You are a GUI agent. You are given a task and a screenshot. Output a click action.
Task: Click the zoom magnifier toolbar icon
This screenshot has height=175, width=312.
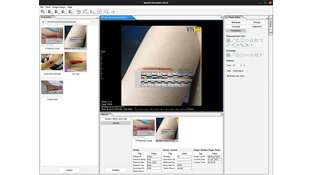(107, 12)
